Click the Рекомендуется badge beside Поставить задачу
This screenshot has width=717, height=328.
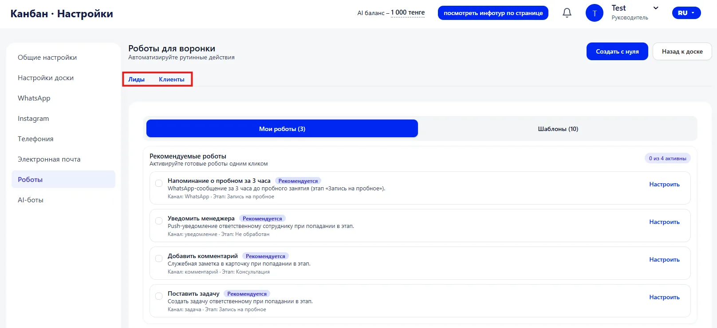click(247, 294)
